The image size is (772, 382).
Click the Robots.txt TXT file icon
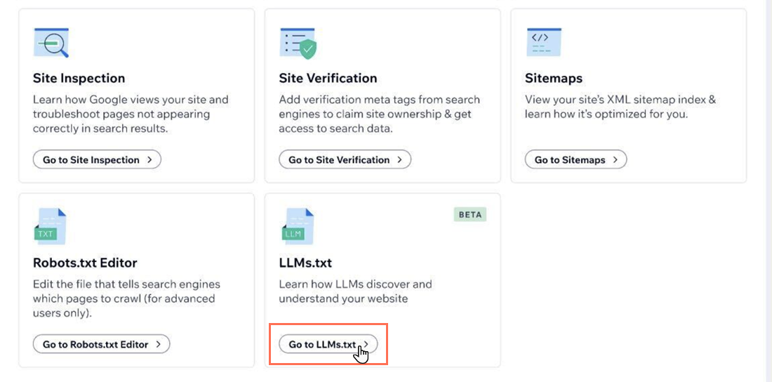pos(50,226)
